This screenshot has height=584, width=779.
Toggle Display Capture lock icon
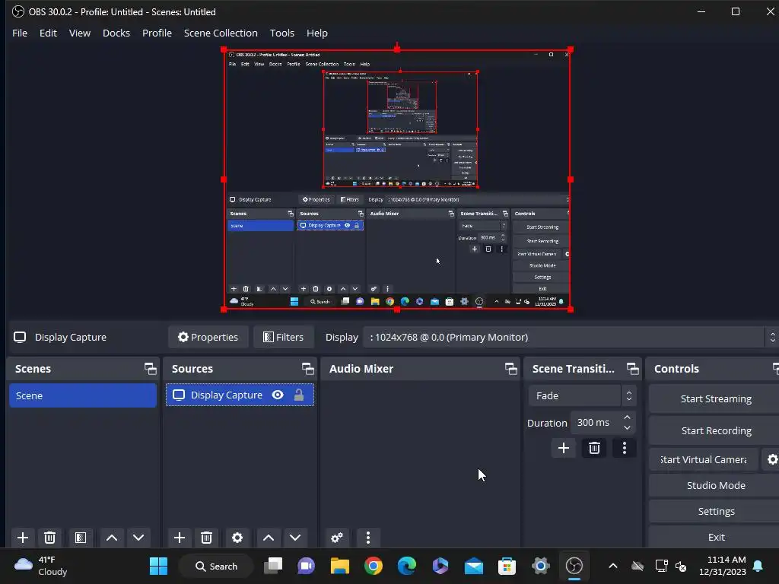point(298,395)
